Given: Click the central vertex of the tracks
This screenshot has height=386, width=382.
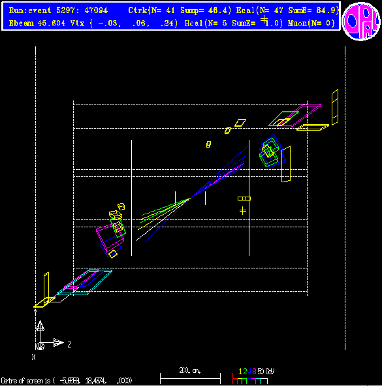Looking at the screenshot, I should (190, 198).
